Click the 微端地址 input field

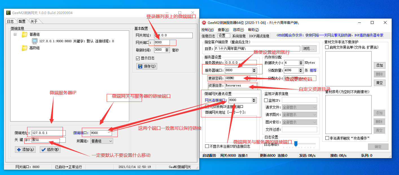point(49,133)
